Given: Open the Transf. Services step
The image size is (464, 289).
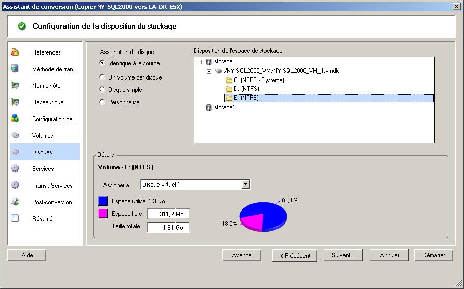Looking at the screenshot, I should pyautogui.click(x=52, y=186).
